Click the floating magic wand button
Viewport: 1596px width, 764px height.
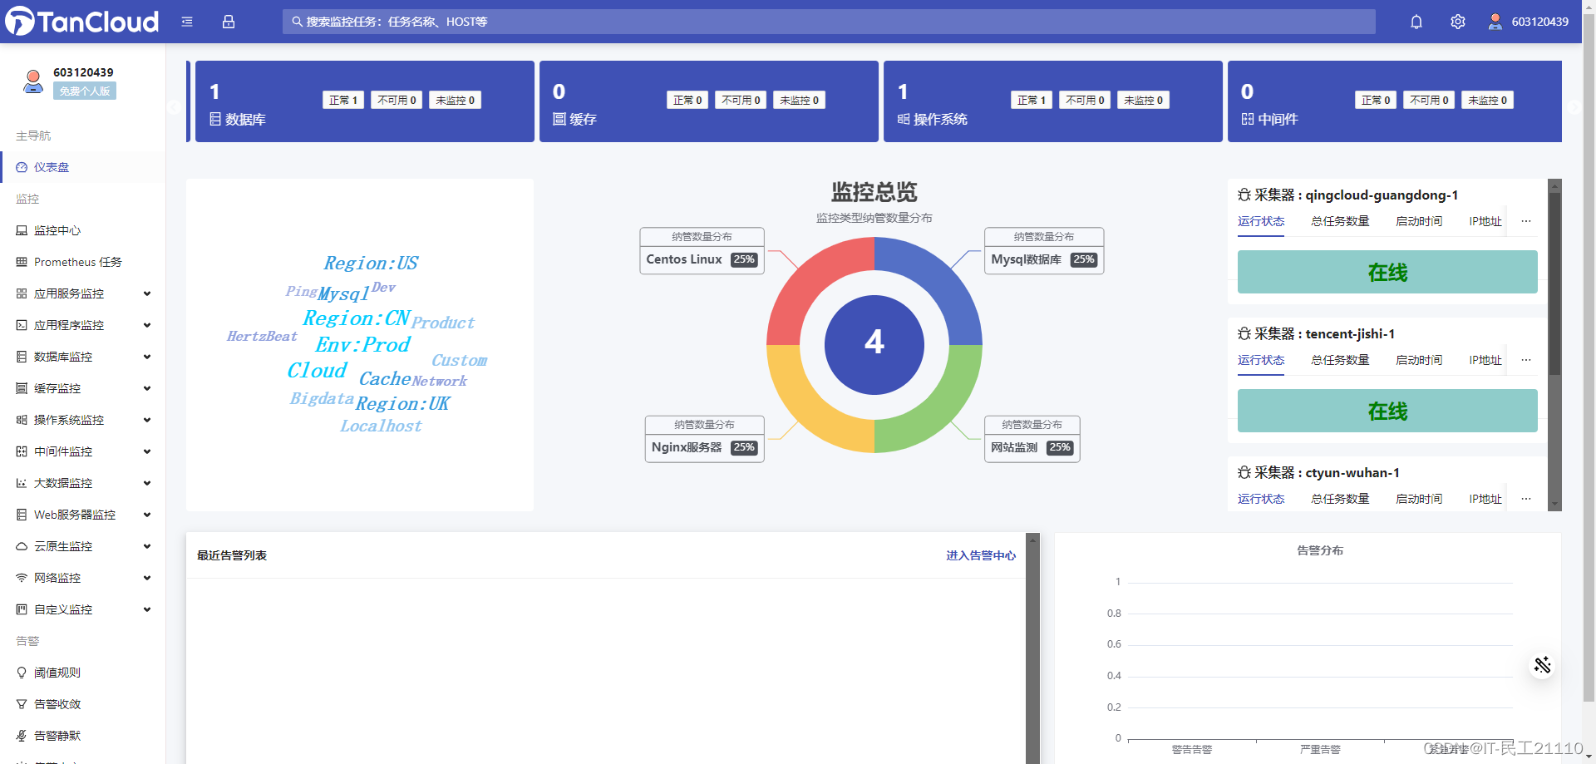(1543, 665)
